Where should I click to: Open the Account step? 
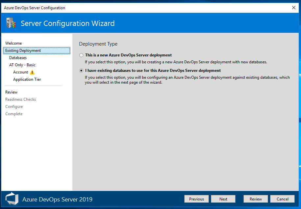[20, 72]
